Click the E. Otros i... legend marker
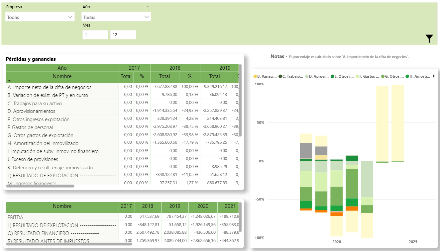The height and width of the screenshot is (251, 440). pos(332,76)
